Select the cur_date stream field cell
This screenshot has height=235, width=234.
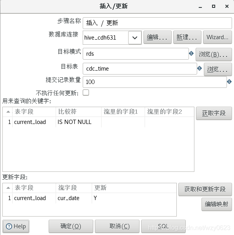tap(74, 198)
